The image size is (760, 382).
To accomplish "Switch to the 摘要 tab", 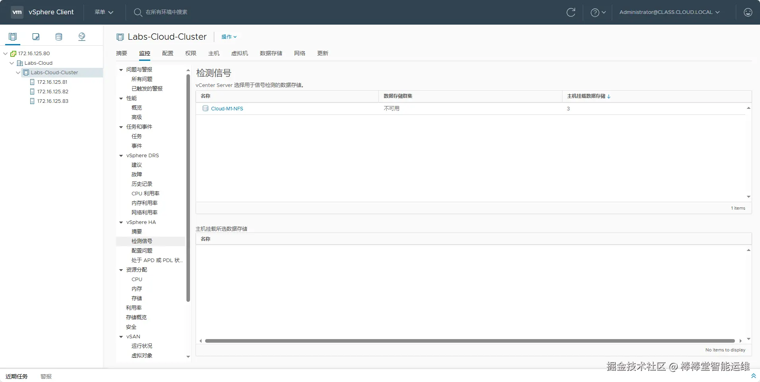I will (122, 53).
